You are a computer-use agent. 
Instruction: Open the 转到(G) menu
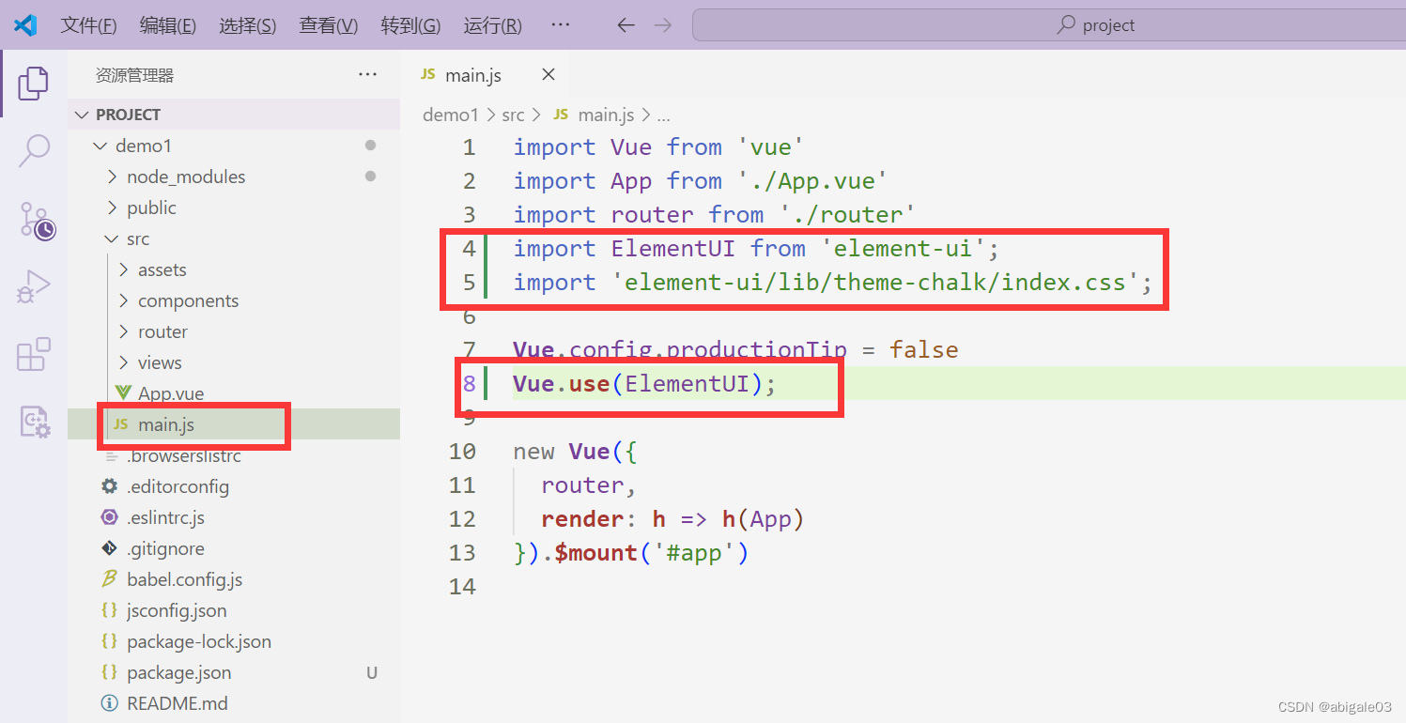pos(410,25)
